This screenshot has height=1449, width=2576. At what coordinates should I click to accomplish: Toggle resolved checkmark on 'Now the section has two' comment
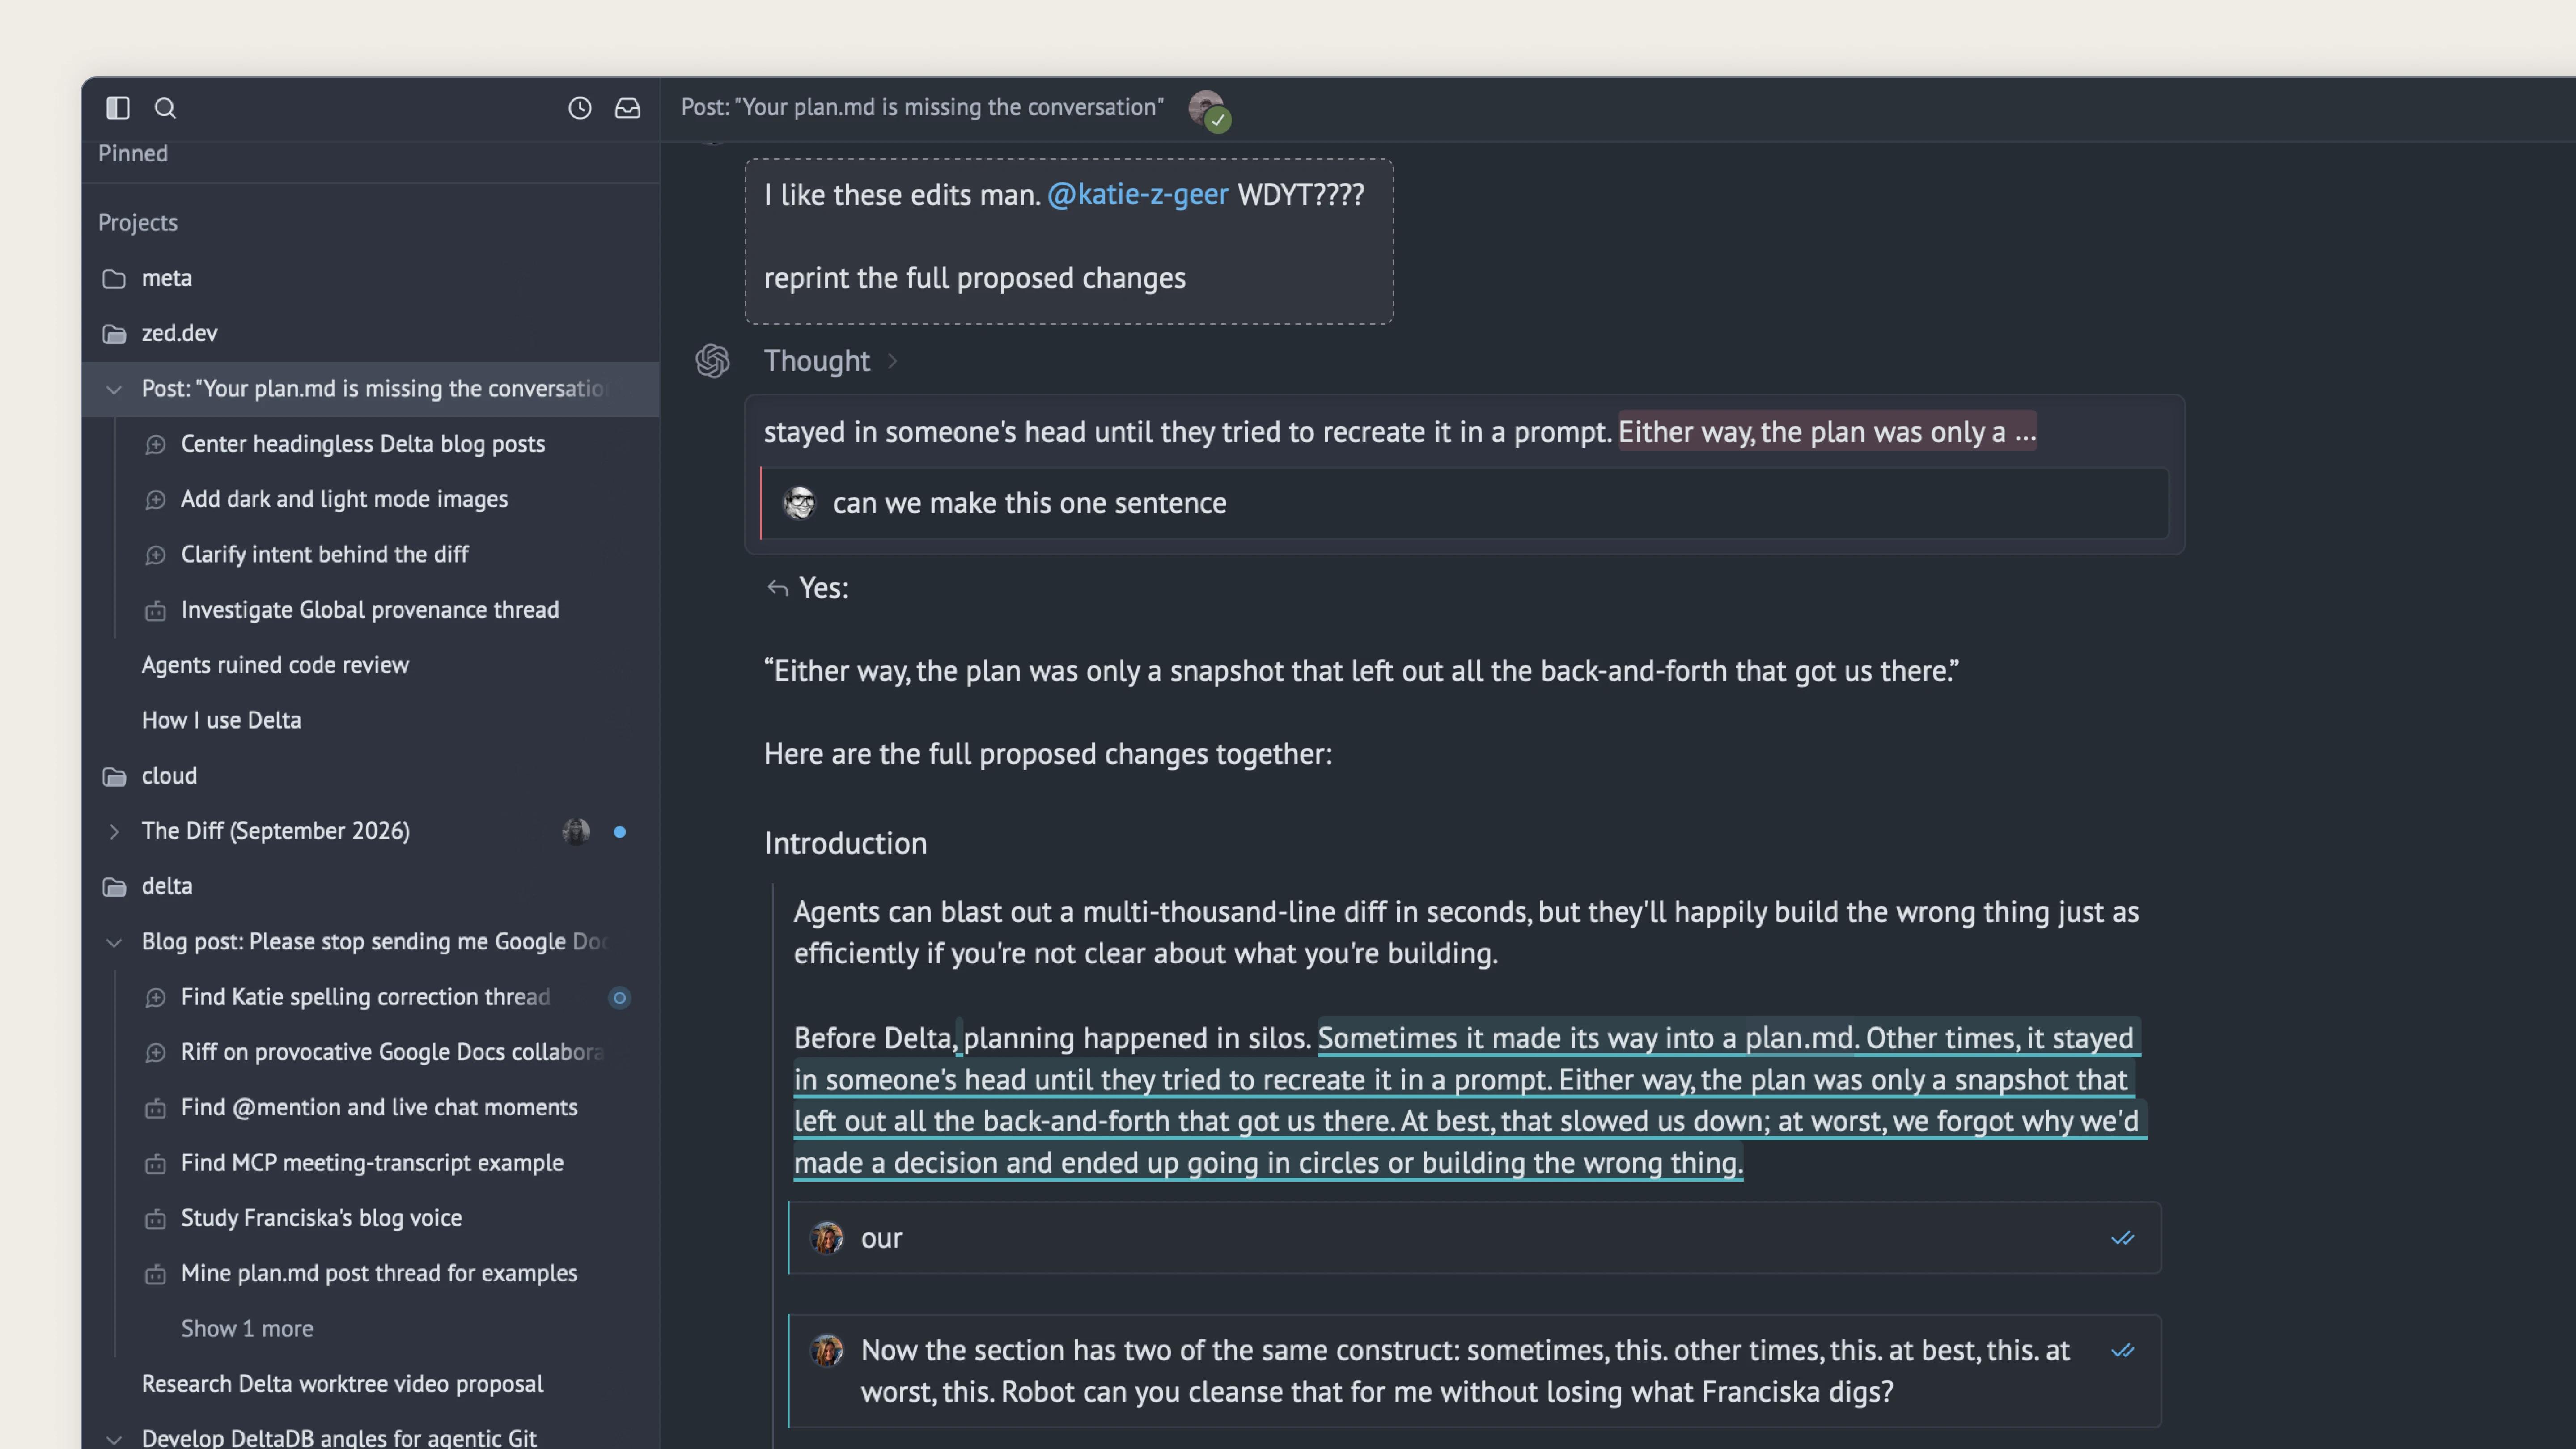point(2122,1351)
